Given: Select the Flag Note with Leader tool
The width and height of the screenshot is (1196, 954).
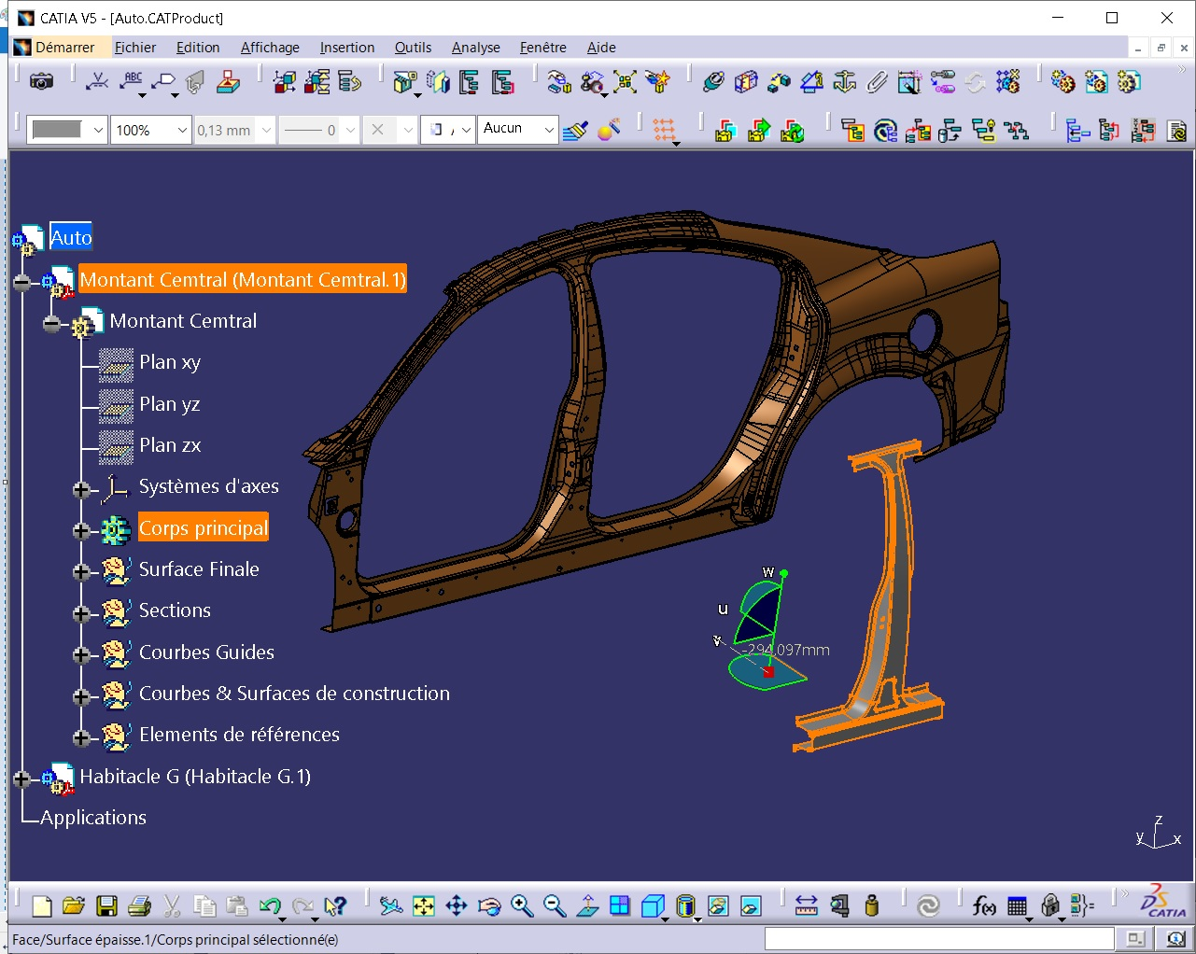Looking at the screenshot, I should [164, 82].
